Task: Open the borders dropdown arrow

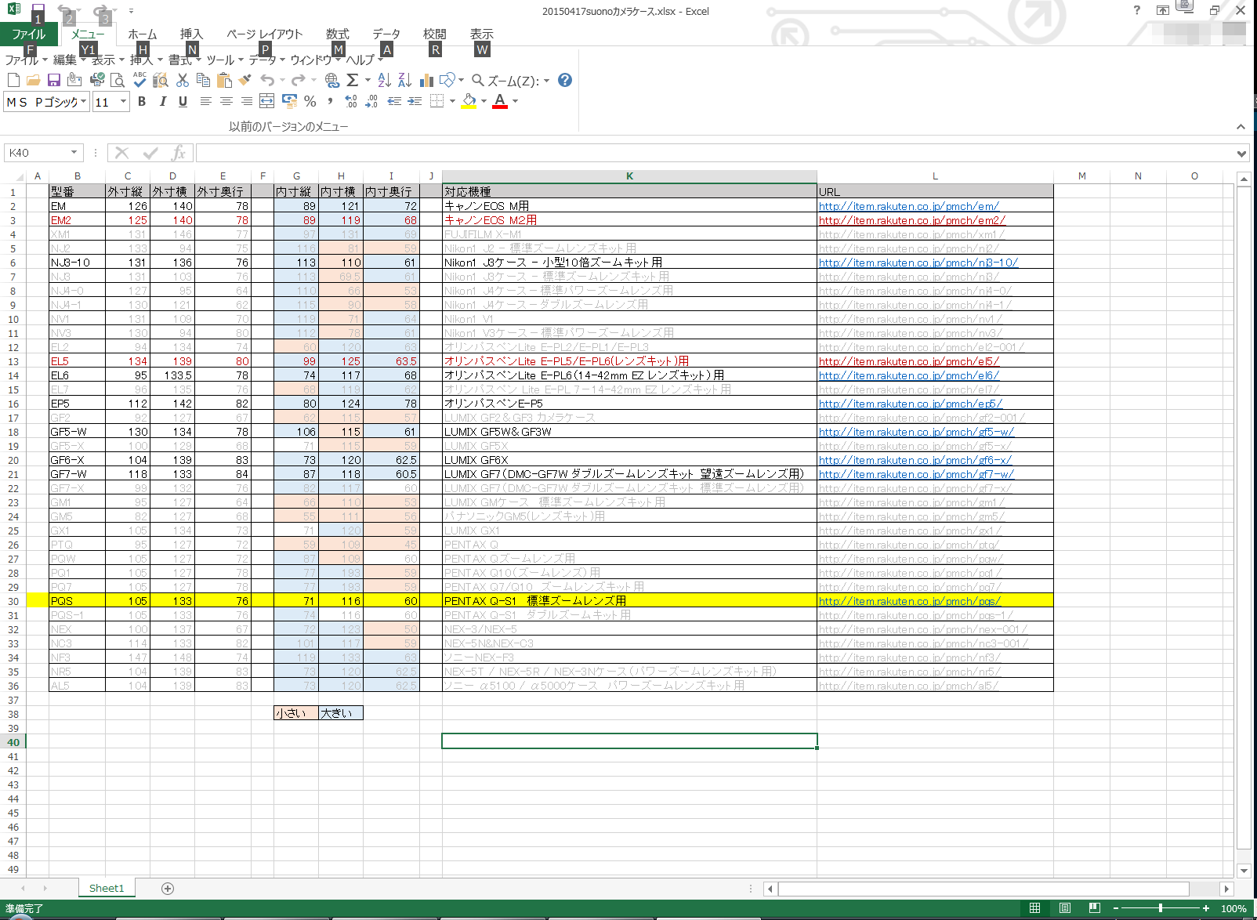Action: (452, 101)
